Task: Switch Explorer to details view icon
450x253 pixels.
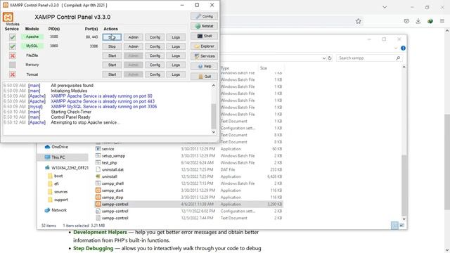Action: 394,226
